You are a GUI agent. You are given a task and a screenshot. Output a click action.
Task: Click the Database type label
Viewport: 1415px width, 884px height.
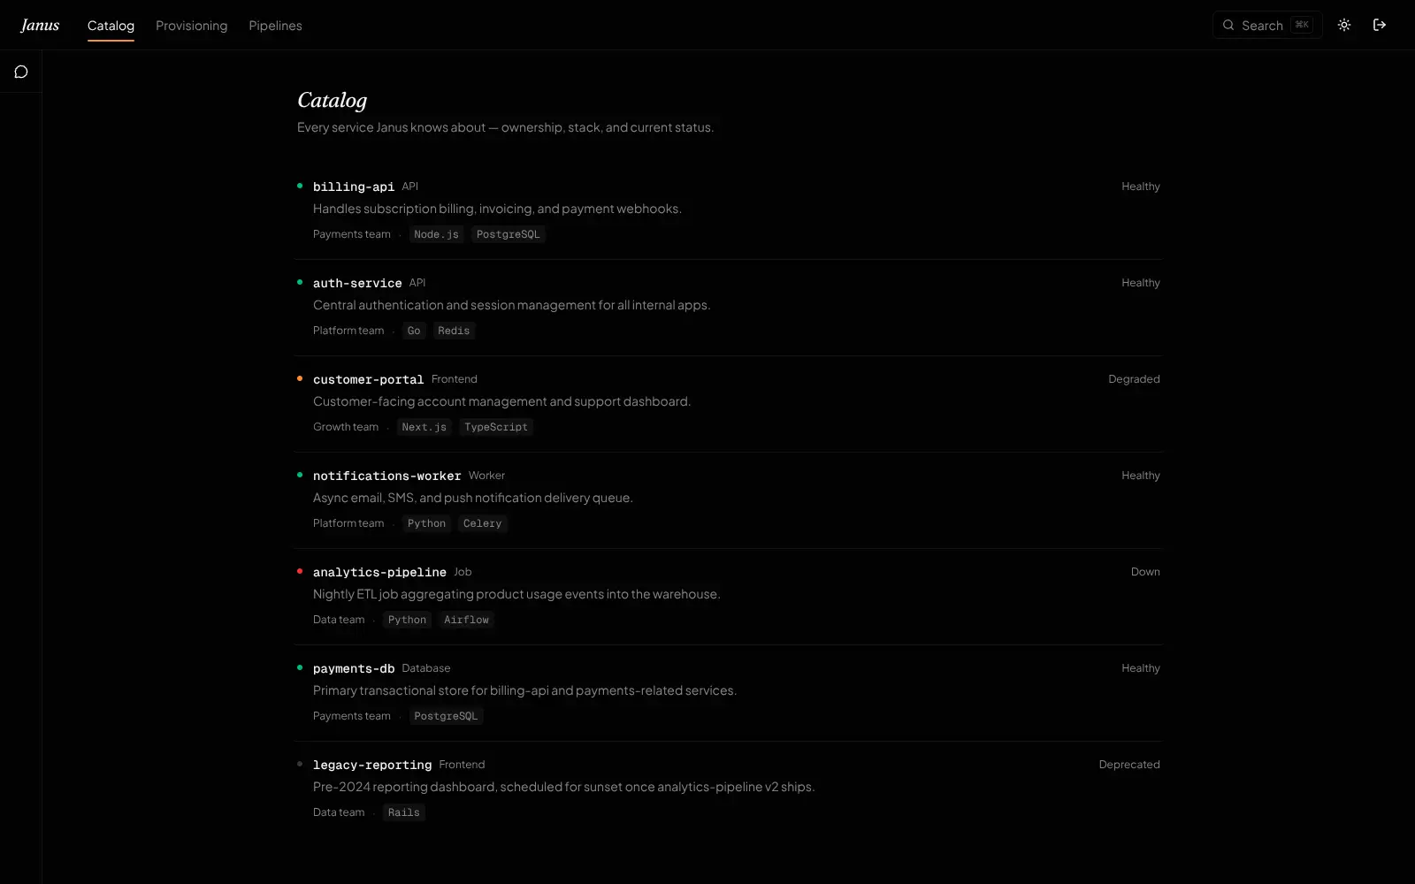pyautogui.click(x=426, y=668)
